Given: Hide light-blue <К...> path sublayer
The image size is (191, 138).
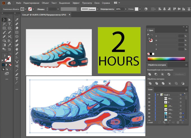Looking at the screenshot, I should pyautogui.click(x=149, y=113).
